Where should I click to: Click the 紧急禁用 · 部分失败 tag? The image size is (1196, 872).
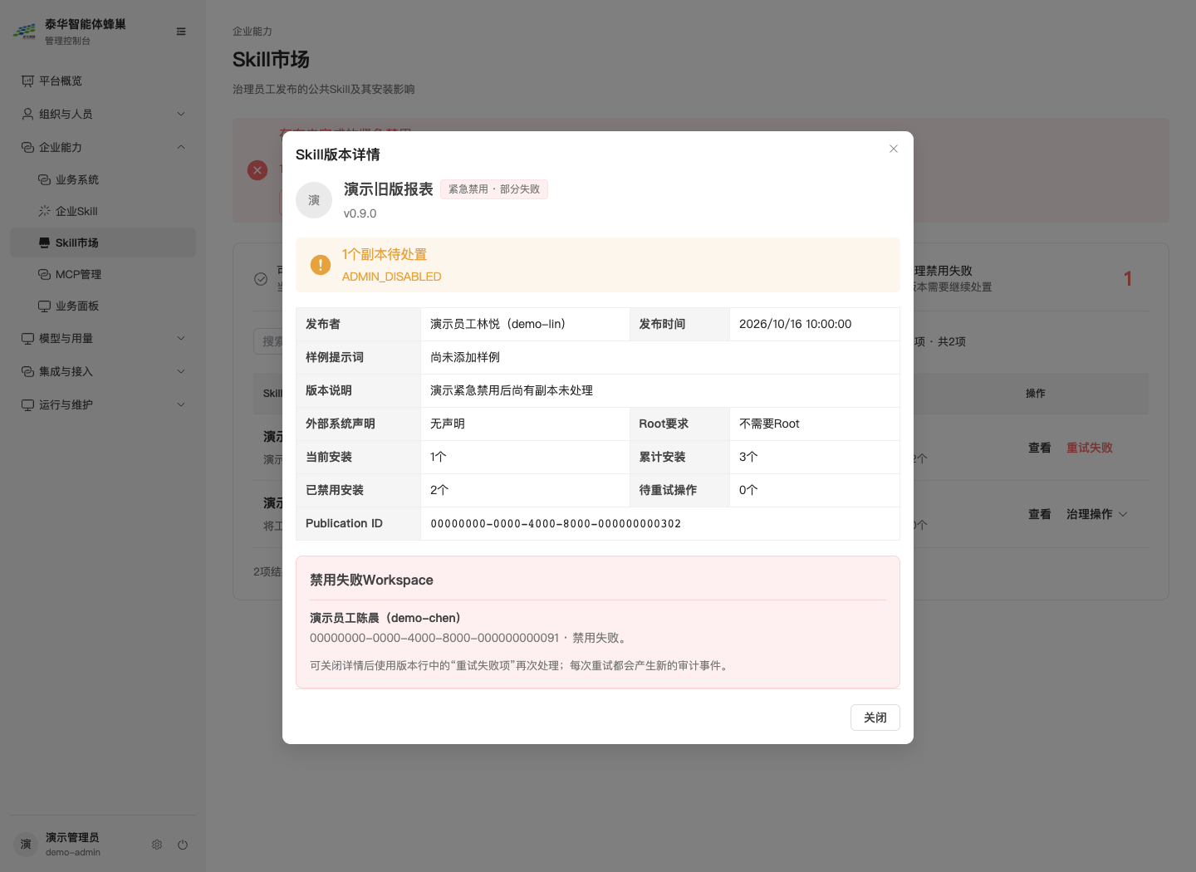pyautogui.click(x=494, y=189)
